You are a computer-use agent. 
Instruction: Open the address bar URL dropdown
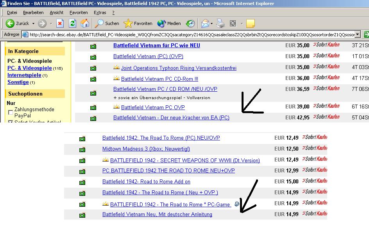[358, 34]
